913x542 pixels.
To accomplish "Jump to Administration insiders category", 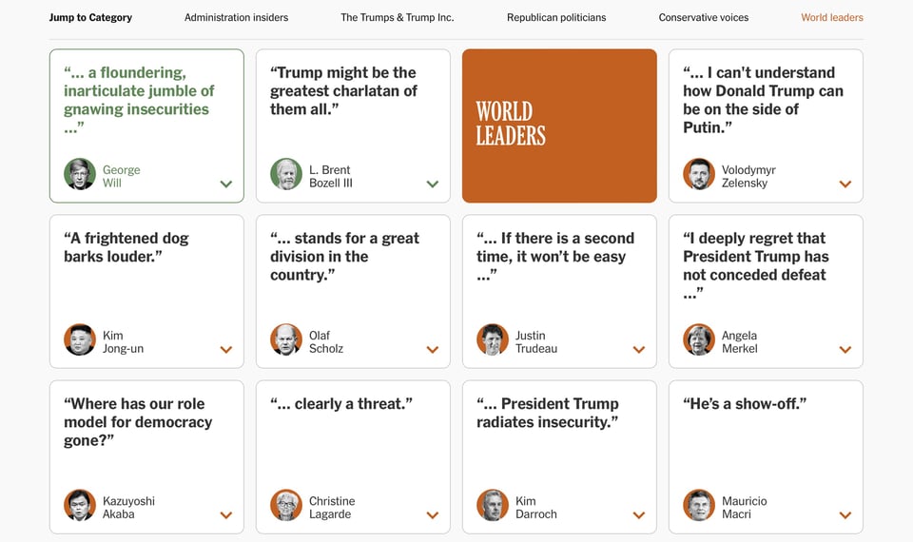I will point(236,17).
